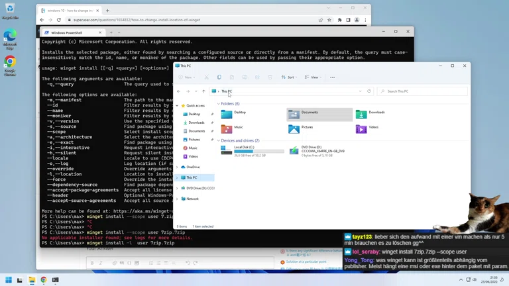Select the Documents folder tile
This screenshot has height=286, width=509.
tap(319, 115)
